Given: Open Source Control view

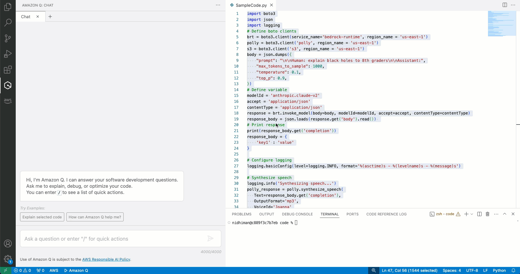Looking at the screenshot, I should [8, 38].
